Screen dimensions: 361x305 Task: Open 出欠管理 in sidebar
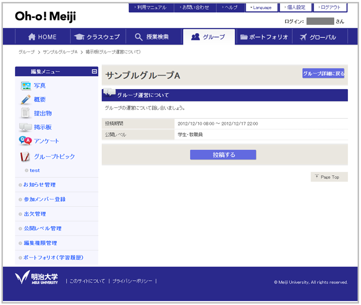click(x=35, y=214)
